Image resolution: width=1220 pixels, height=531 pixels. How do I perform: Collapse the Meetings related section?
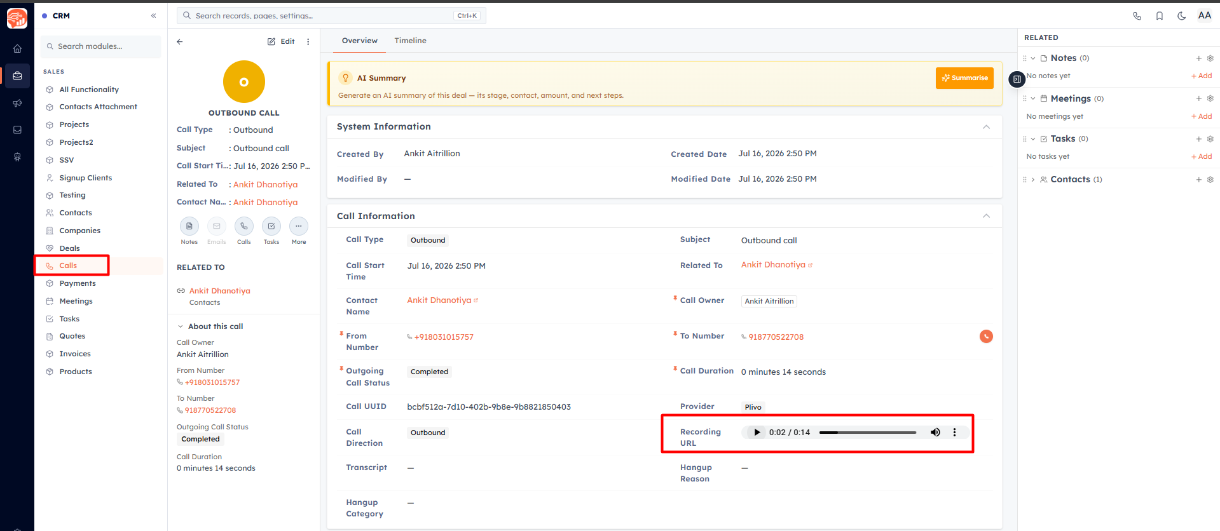(1033, 98)
